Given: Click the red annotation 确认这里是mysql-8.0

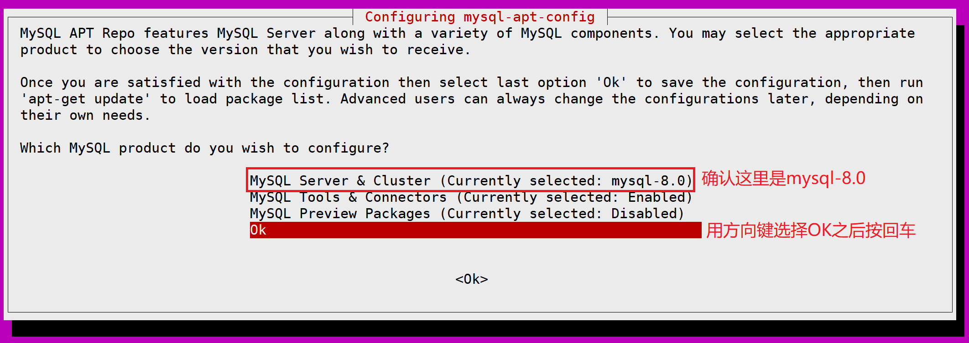Looking at the screenshot, I should 783,178.
